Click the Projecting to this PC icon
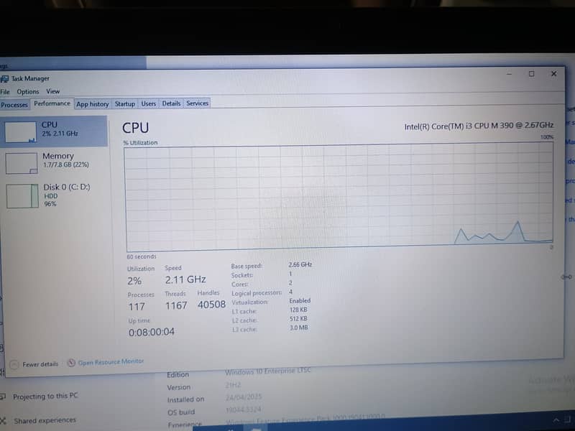The width and height of the screenshot is (575, 431). click(3, 397)
